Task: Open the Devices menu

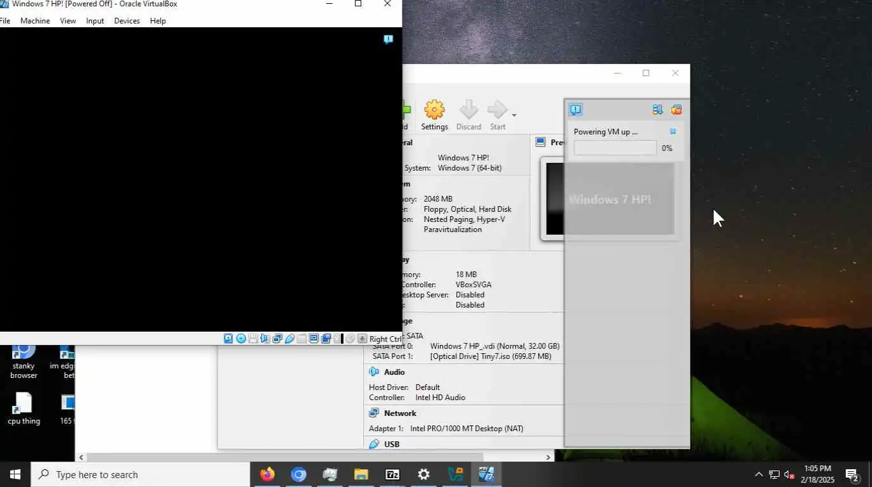Action: pos(127,21)
